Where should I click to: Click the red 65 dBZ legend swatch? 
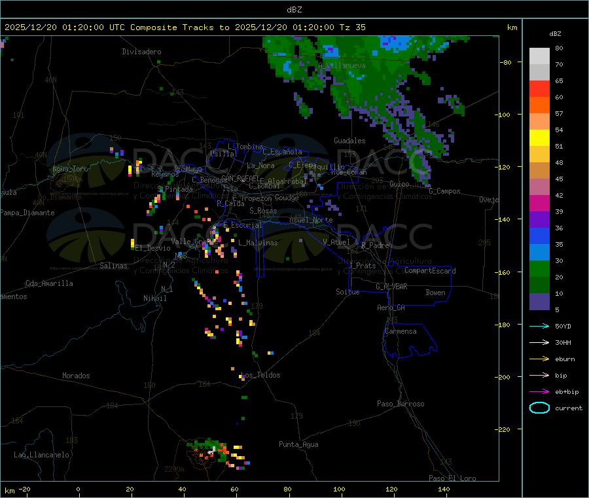pos(539,88)
